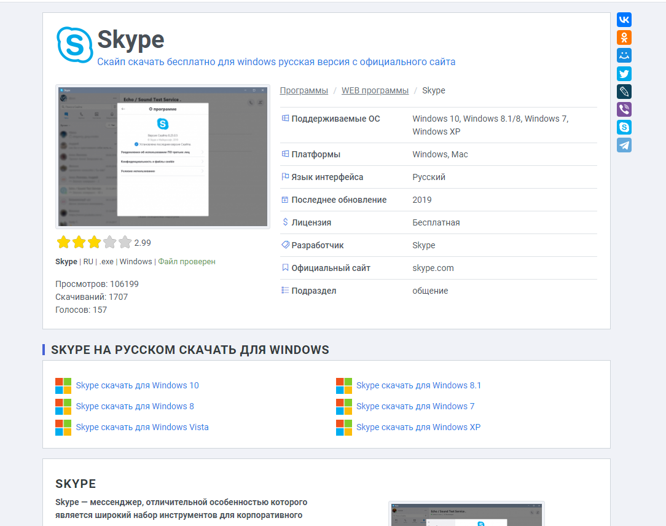Open Skype скачать для Windows 8.1
Screen dimensions: 666x526
point(419,385)
